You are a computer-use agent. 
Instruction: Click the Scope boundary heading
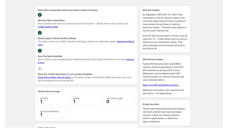pos(151,104)
